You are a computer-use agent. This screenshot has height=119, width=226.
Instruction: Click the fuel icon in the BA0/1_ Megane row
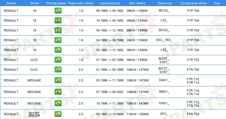[x=58, y=92]
